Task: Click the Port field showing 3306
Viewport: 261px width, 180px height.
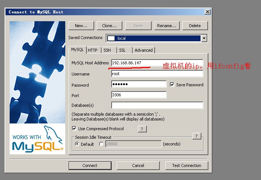Action: point(139,95)
